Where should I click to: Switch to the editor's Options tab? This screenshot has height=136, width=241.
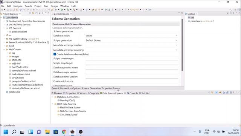76,88
